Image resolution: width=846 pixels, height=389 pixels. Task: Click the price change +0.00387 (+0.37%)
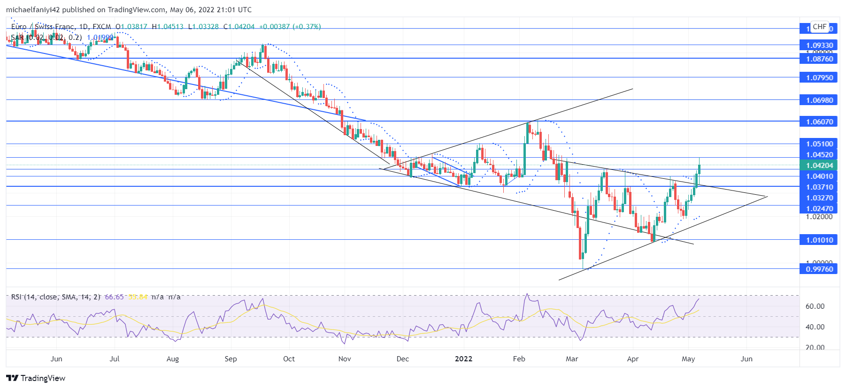[x=290, y=27]
